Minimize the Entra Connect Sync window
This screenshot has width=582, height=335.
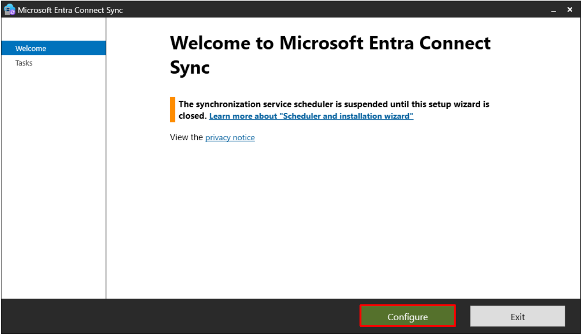click(x=554, y=10)
